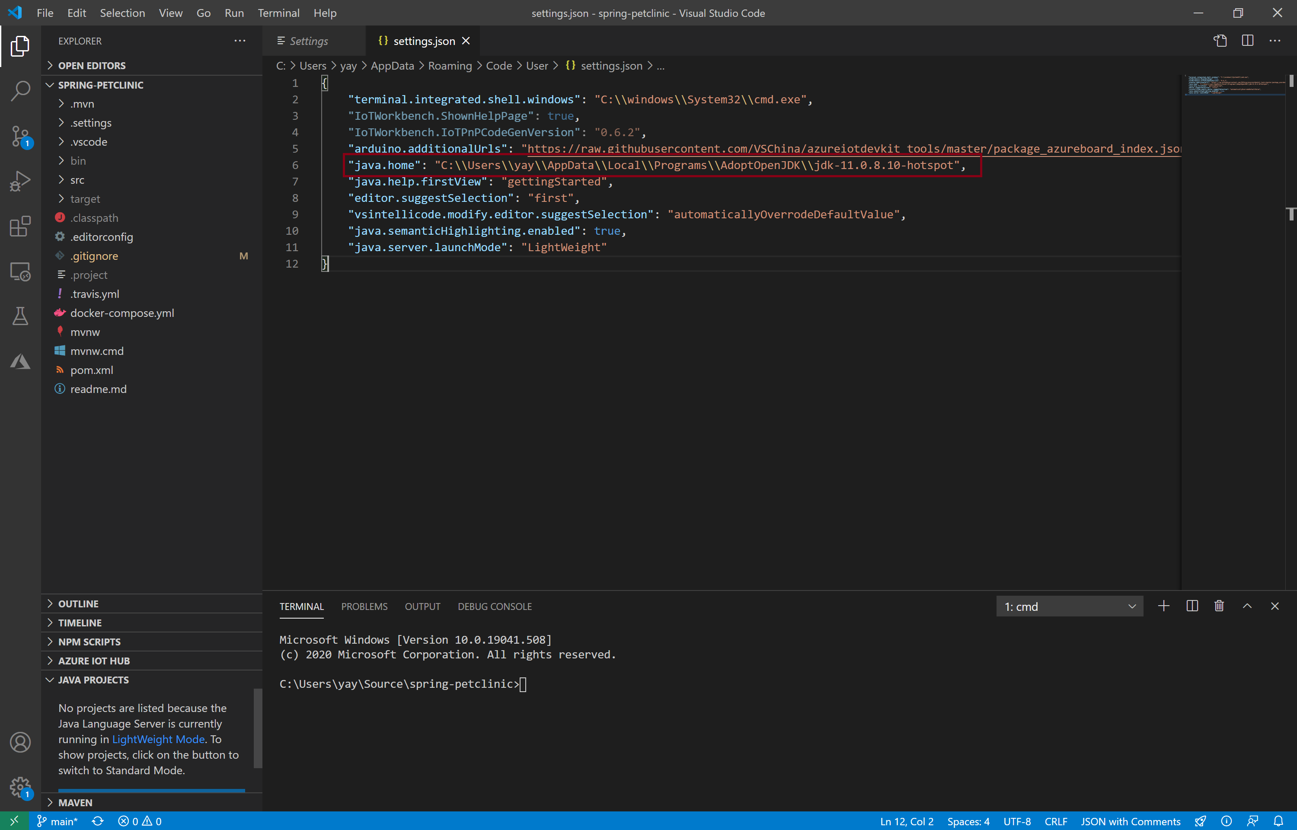Click the LightWeight Mode link
Screen dimensions: 1297x830
(x=158, y=739)
